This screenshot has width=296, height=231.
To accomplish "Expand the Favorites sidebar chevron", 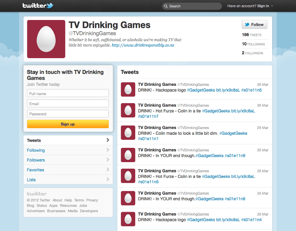I will [108, 169].
